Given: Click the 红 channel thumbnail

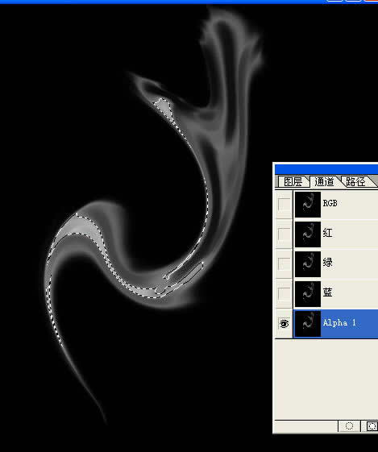Looking at the screenshot, I should (x=308, y=234).
